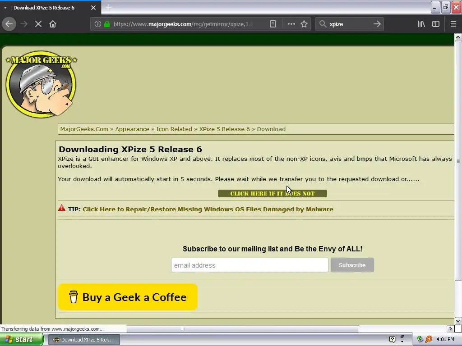
Task: Click the search magnifier icon
Action: (323, 24)
